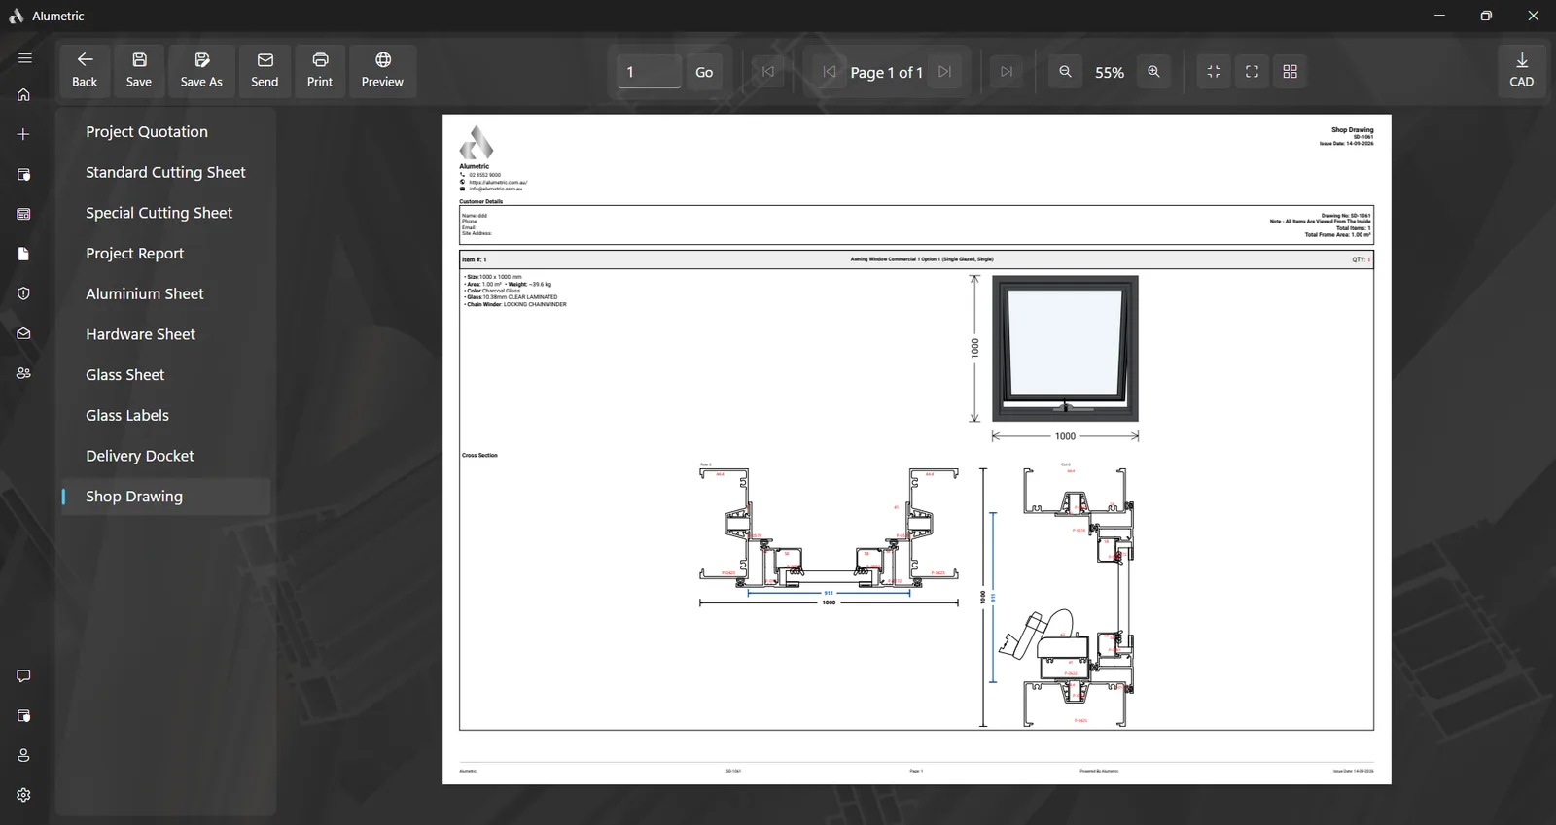The image size is (1556, 825).
Task: Click the fit-to-width shrink icon
Action: 1214,72
